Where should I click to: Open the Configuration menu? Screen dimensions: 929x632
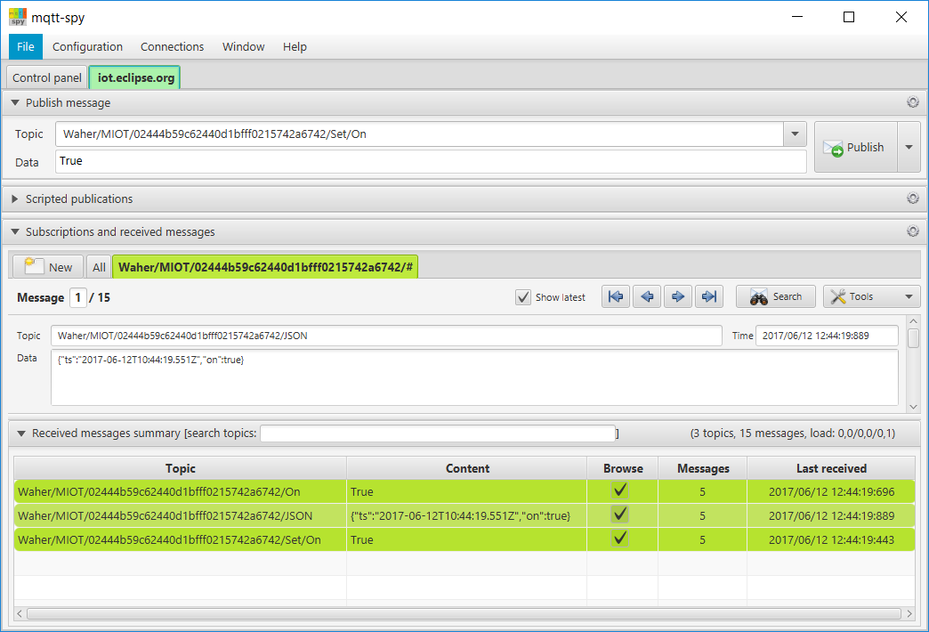pos(88,47)
